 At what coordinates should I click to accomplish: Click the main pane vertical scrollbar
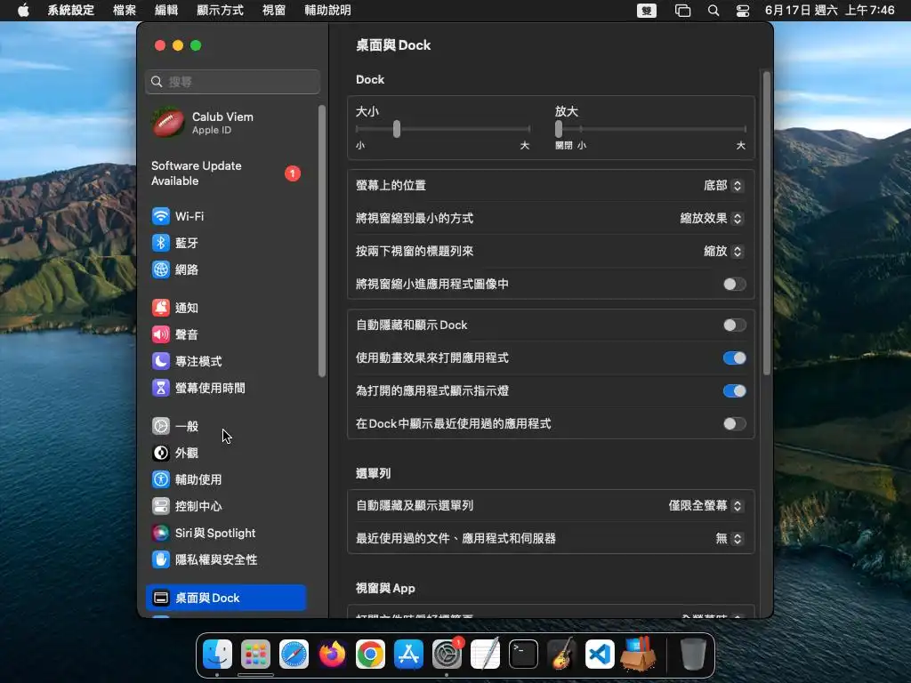(767, 223)
